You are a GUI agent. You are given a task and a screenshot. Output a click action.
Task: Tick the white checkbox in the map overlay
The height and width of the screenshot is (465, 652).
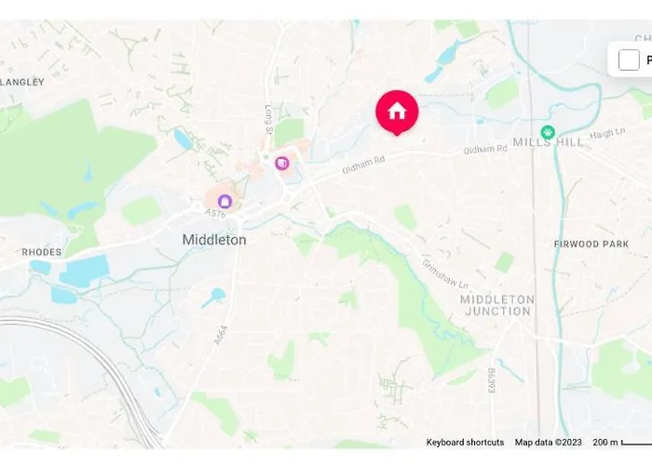629,60
